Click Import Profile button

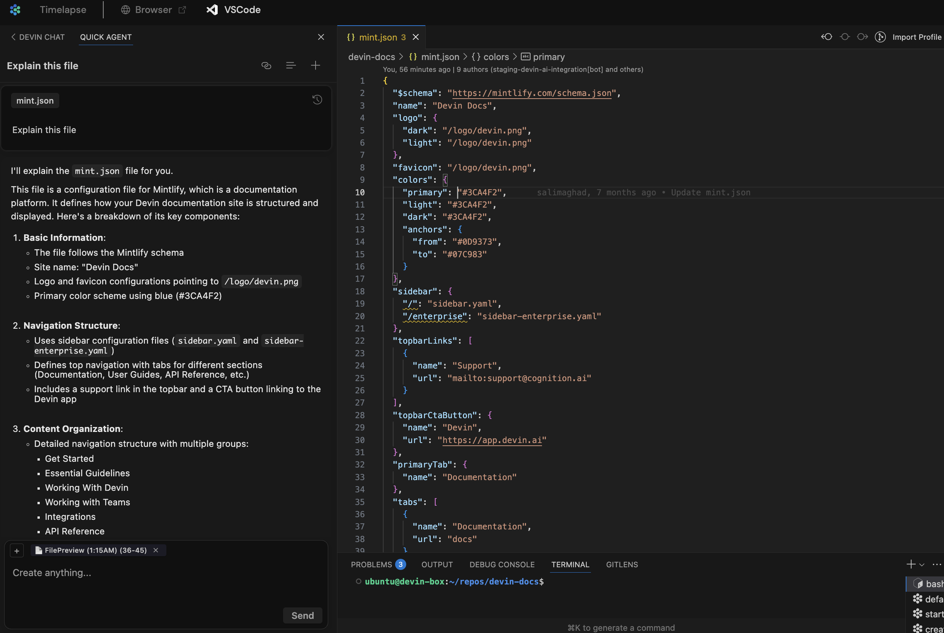point(916,37)
